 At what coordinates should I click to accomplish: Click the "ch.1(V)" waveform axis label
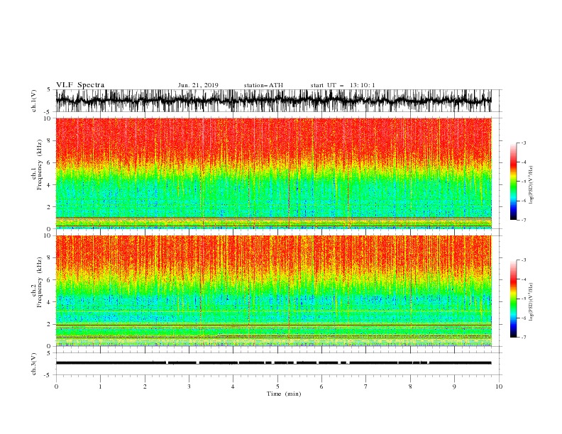click(34, 101)
